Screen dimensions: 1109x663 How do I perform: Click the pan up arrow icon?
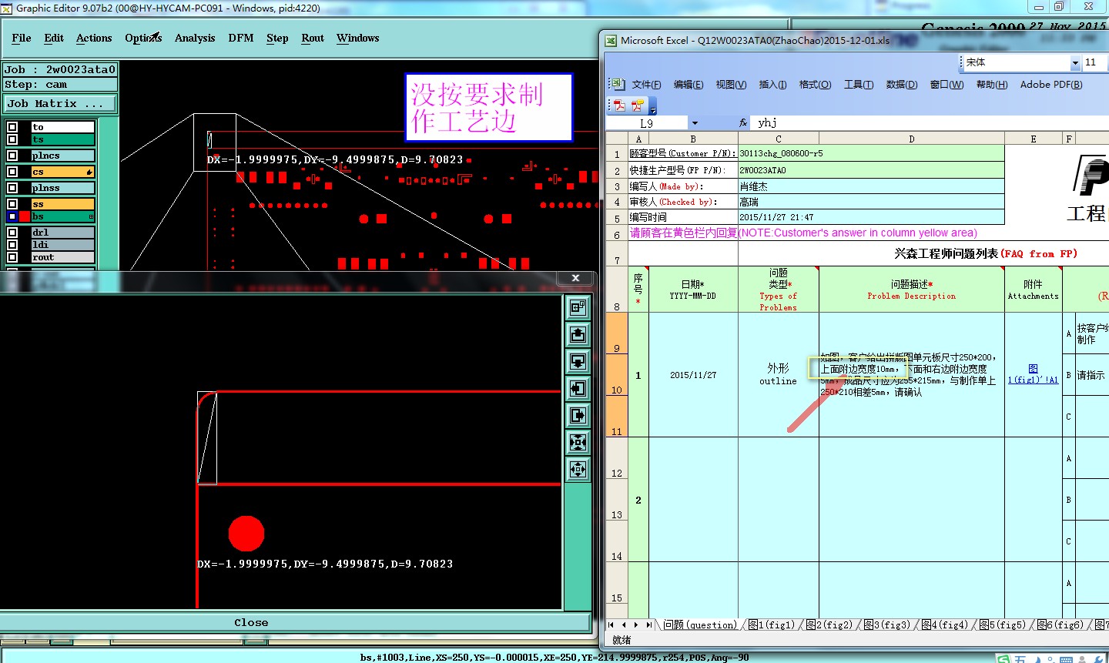point(578,335)
